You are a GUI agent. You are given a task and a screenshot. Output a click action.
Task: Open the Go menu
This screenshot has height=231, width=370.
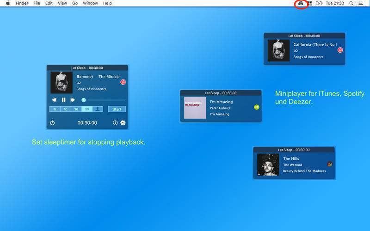75,3
